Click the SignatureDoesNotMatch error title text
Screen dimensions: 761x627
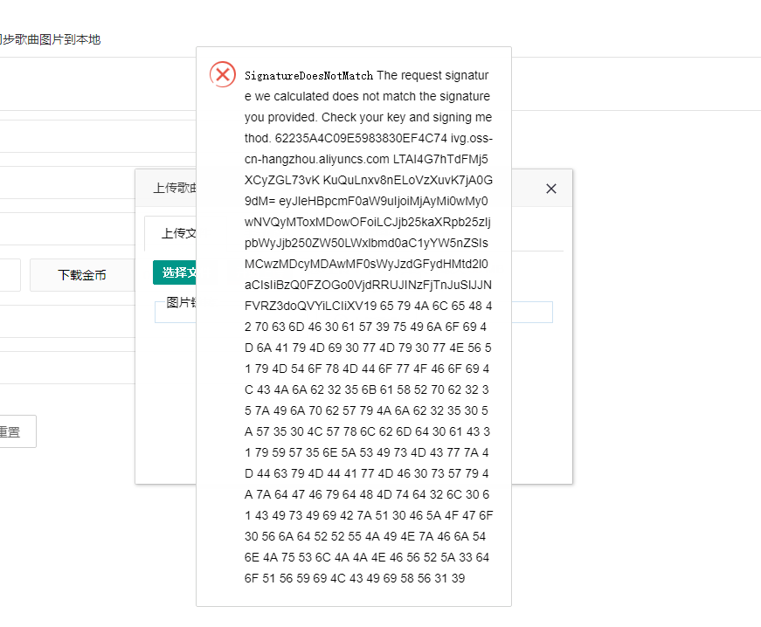308,76
